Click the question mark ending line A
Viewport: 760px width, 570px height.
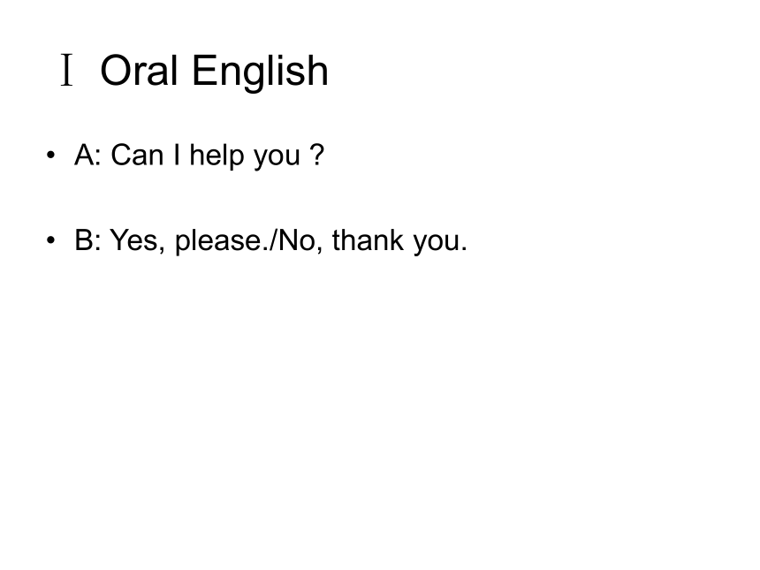[x=316, y=156]
